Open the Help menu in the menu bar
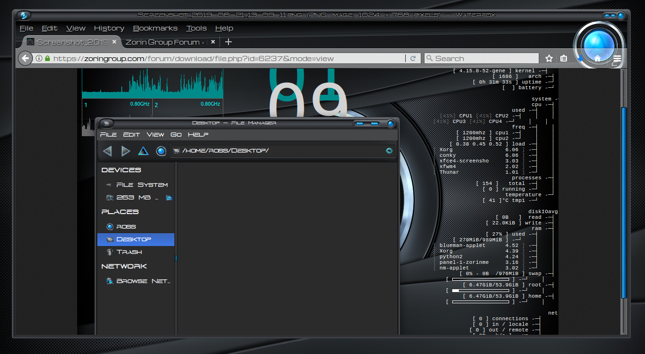 tap(224, 28)
